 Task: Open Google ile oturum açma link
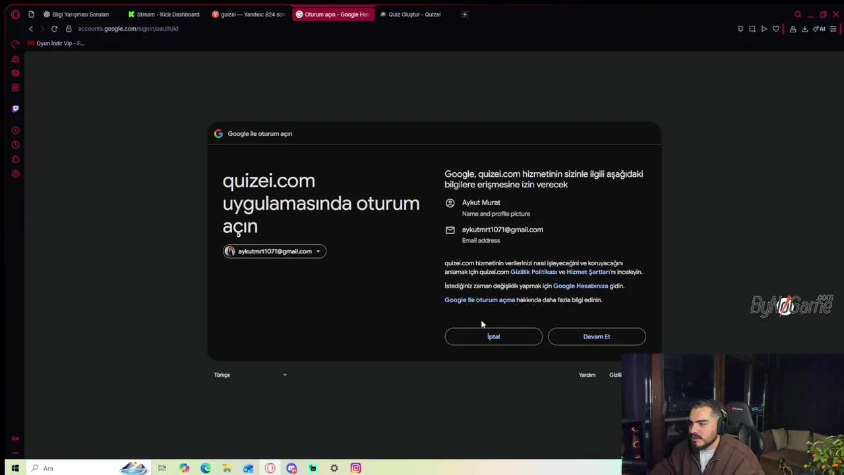point(479,300)
